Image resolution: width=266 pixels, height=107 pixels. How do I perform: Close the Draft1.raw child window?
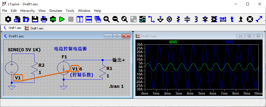coord(258,36)
